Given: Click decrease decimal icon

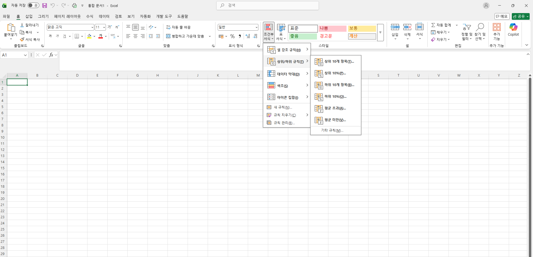Looking at the screenshot, I should pos(255,36).
